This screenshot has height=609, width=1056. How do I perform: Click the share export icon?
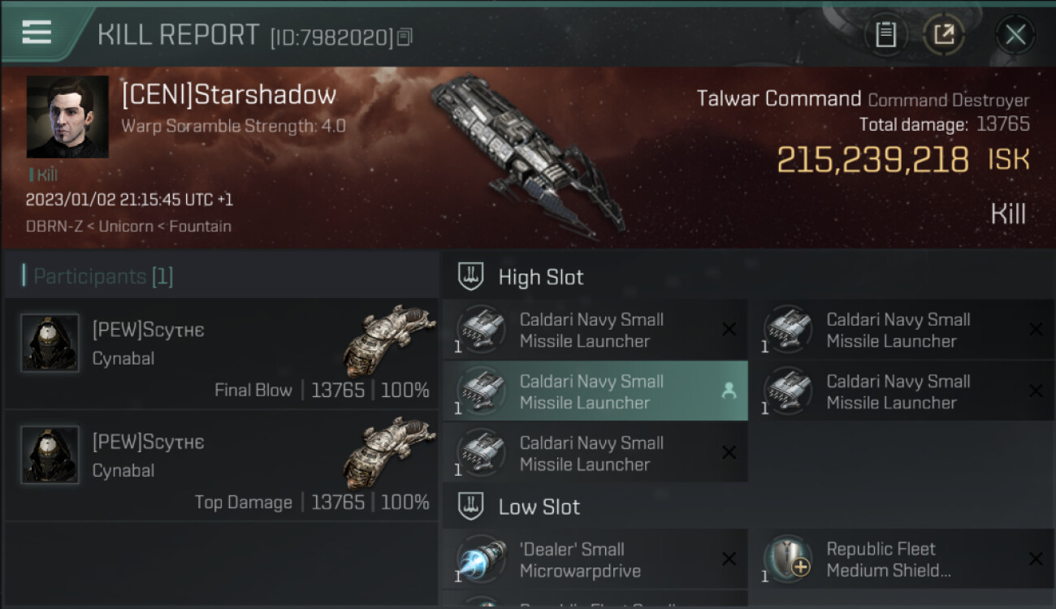coord(944,35)
